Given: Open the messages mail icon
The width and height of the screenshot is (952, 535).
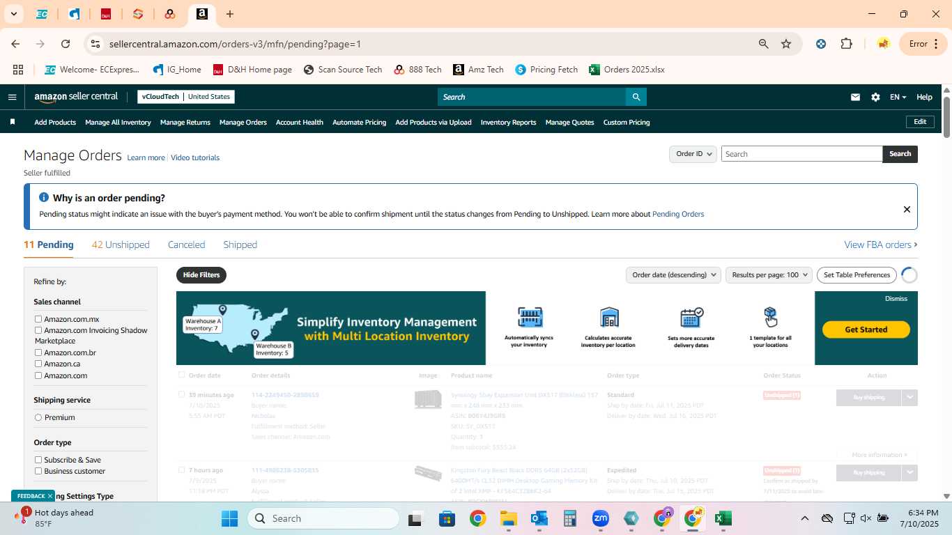Looking at the screenshot, I should click(855, 98).
